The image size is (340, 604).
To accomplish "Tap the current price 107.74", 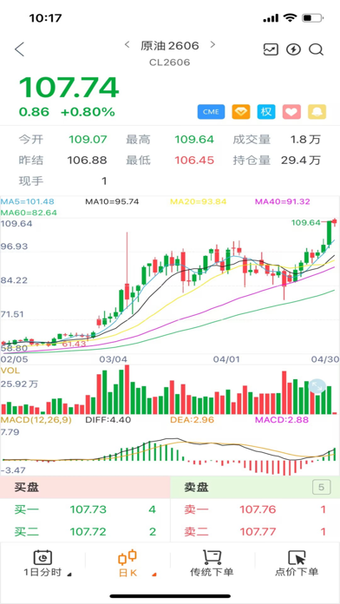I will point(69,88).
